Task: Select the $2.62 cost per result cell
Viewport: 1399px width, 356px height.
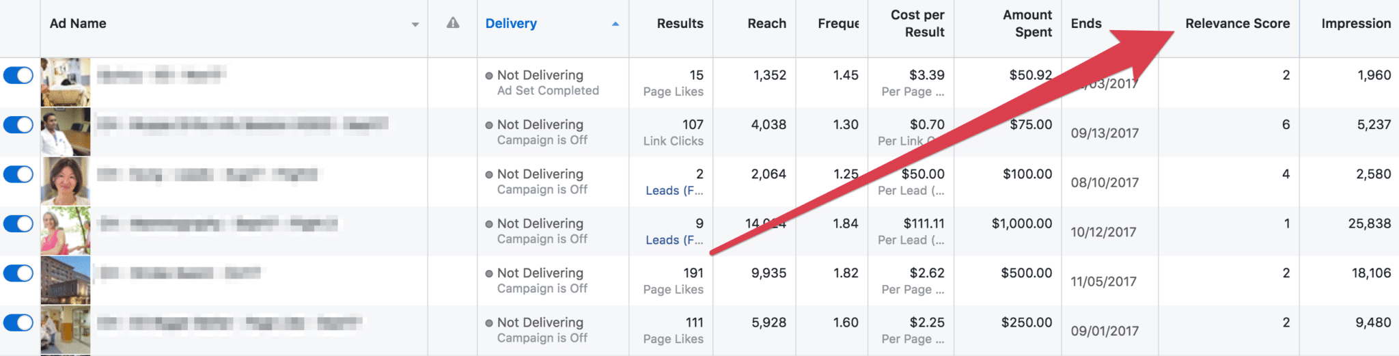Action: [x=926, y=273]
